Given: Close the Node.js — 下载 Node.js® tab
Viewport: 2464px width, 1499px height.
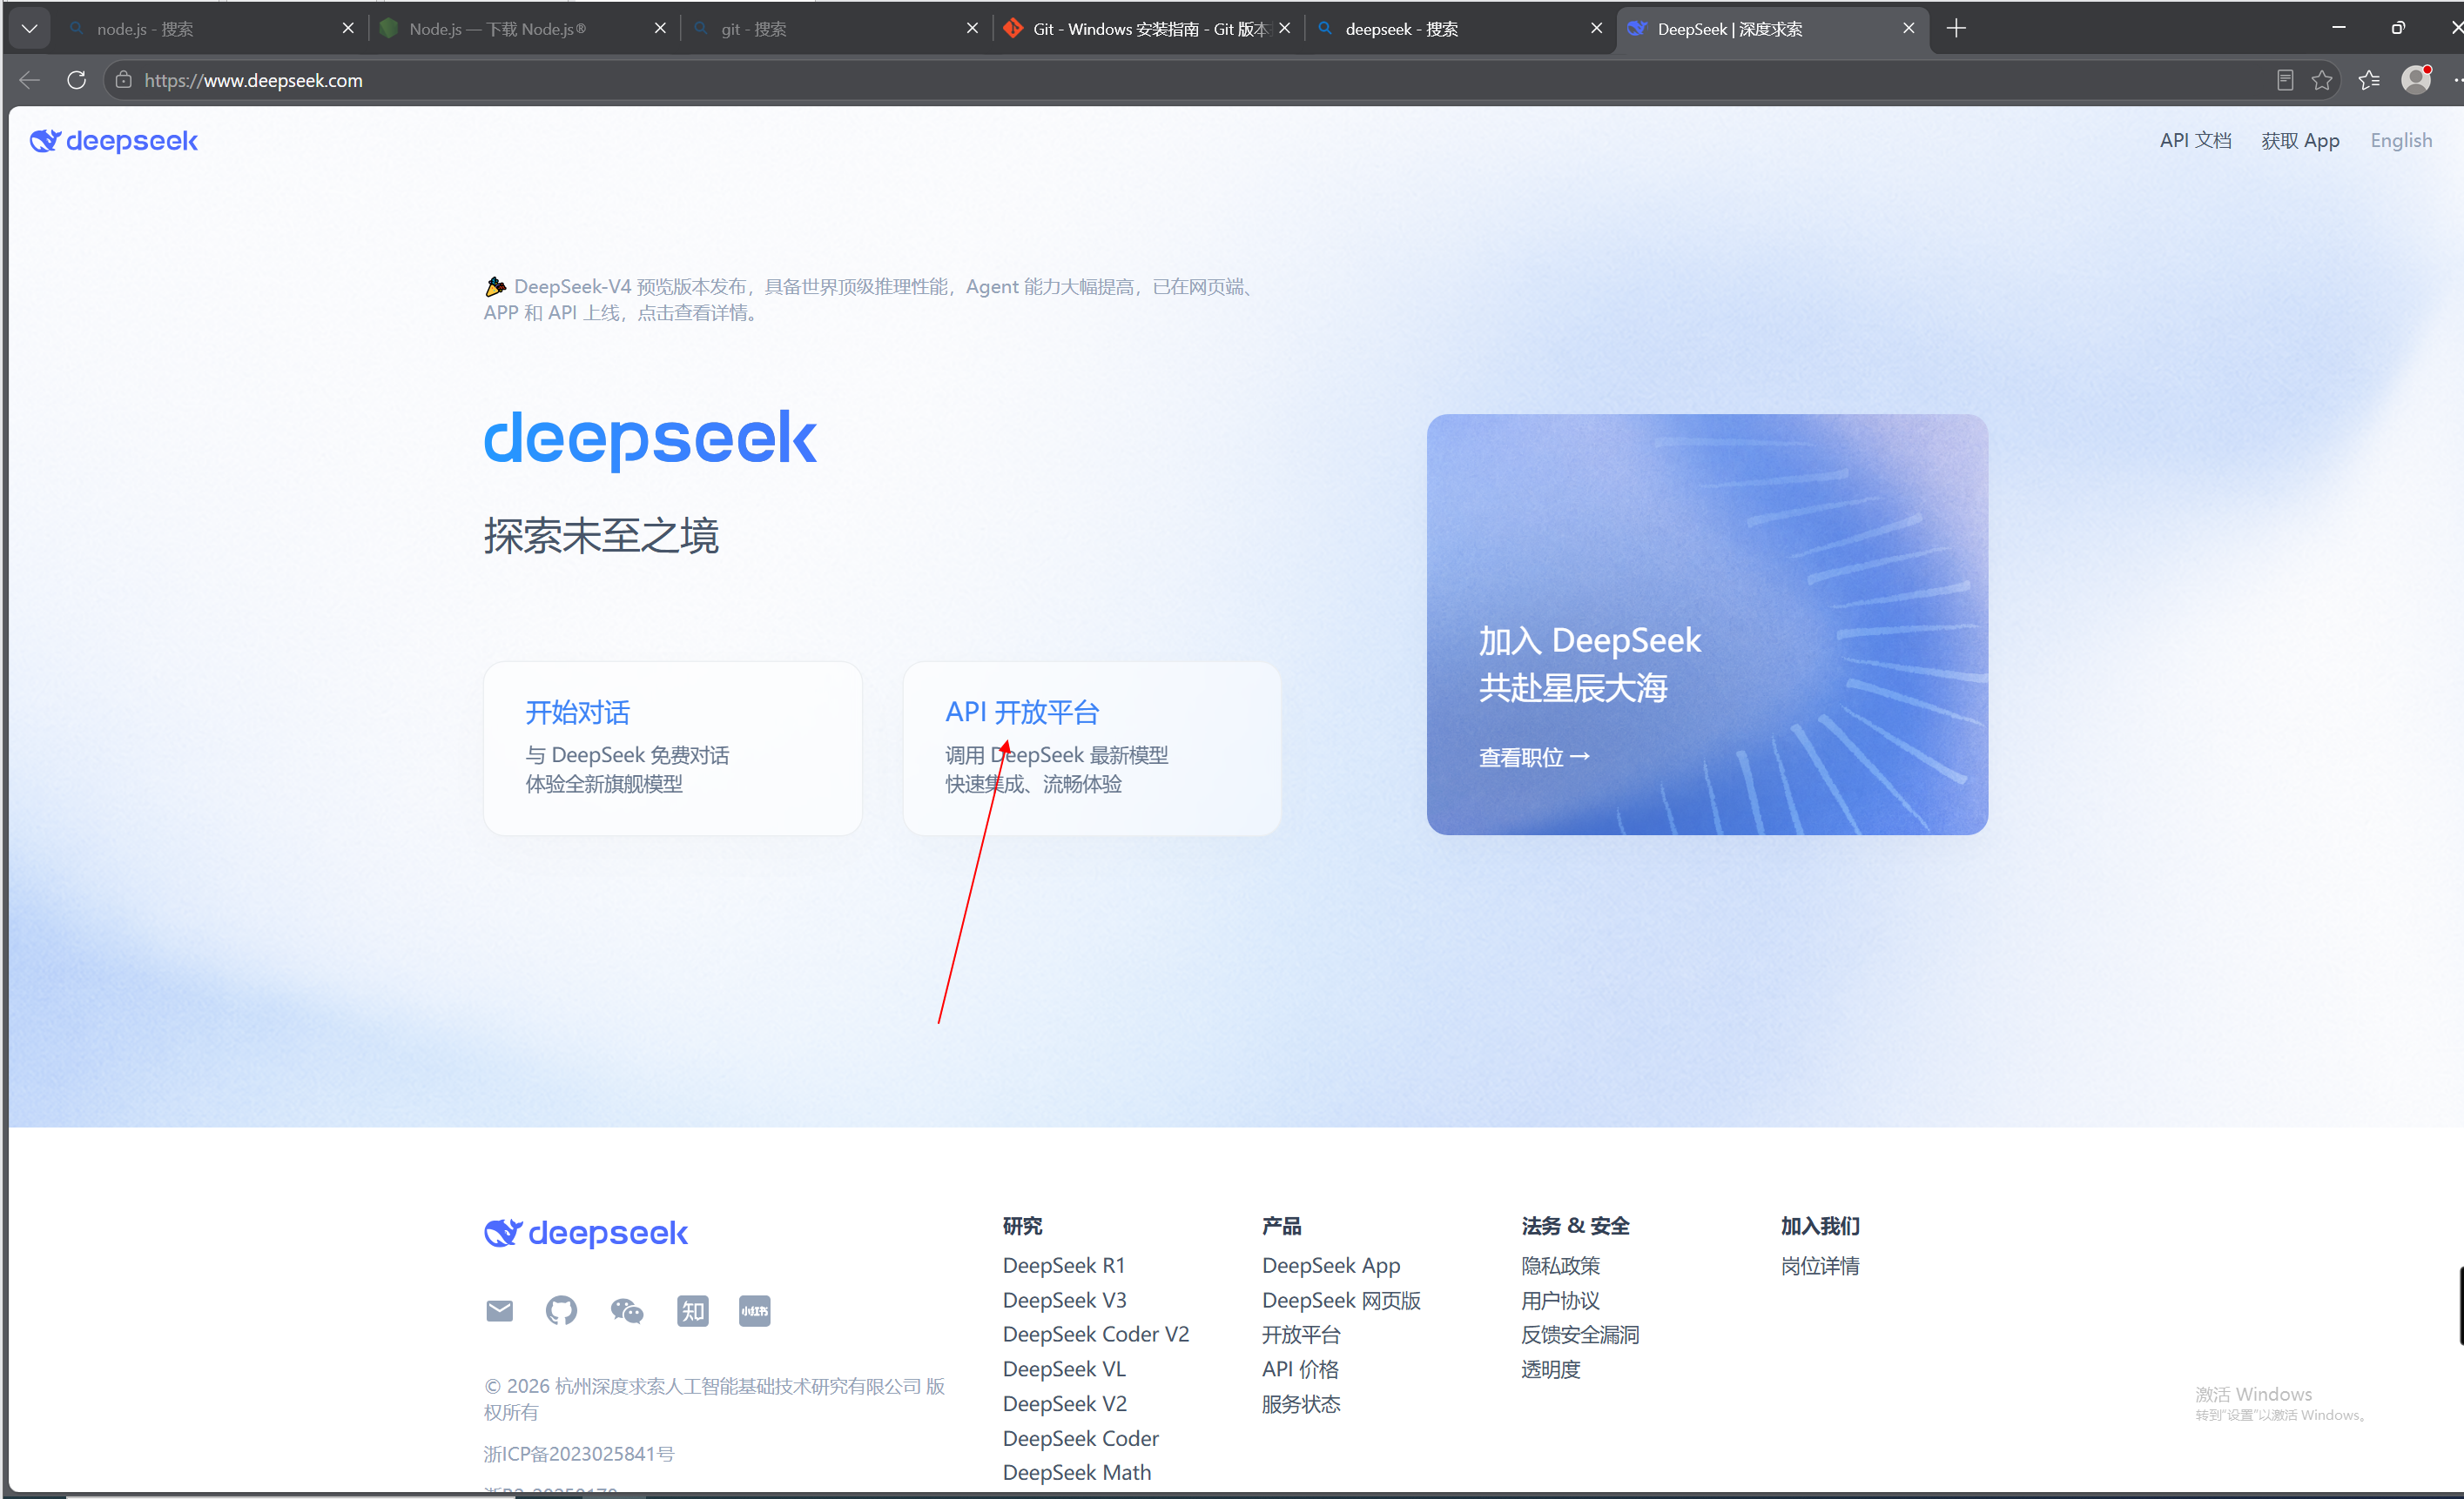Looking at the screenshot, I should pyautogui.click(x=660, y=29).
